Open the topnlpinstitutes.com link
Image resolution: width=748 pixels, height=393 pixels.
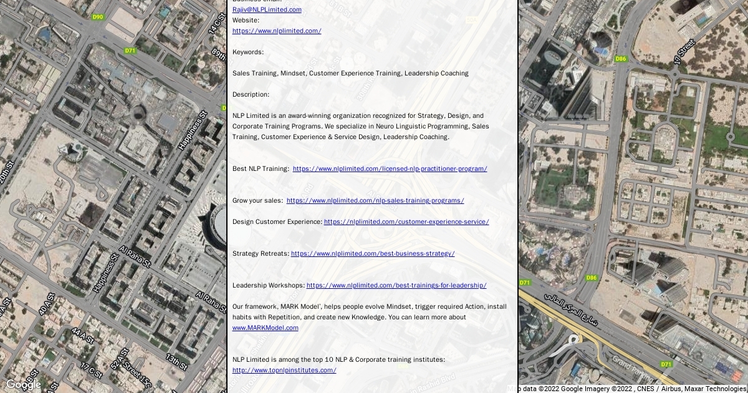[284, 370]
